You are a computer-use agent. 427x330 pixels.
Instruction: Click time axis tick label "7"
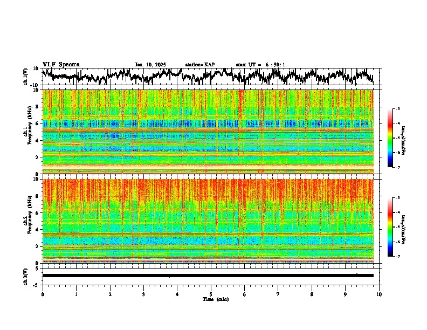278,294
